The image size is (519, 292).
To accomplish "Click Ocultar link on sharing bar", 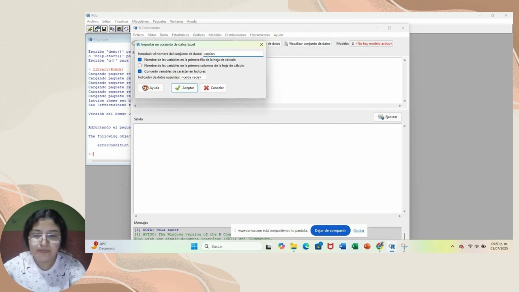I will click(x=358, y=230).
